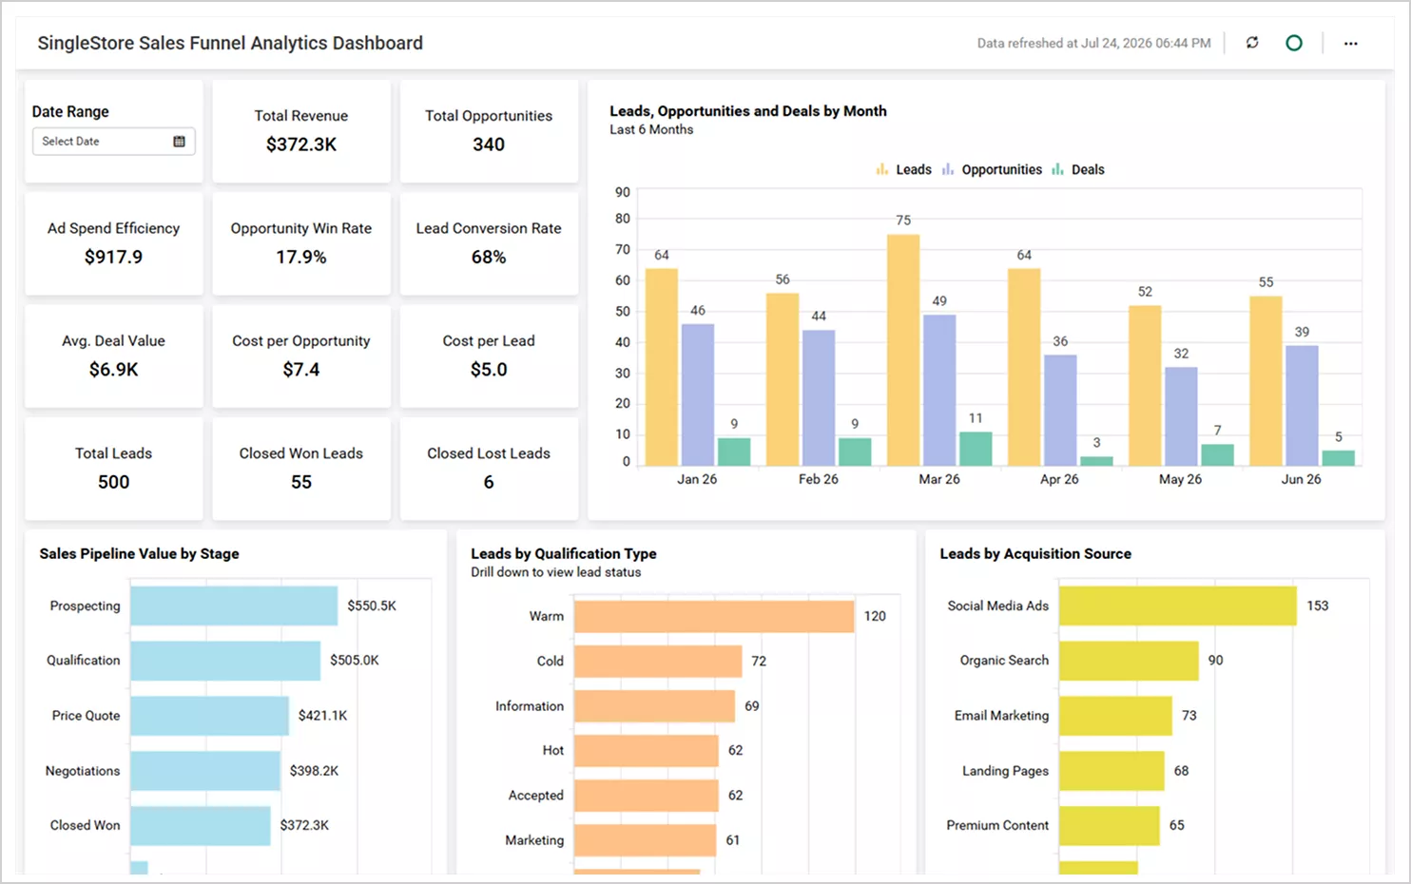This screenshot has width=1411, height=884.
Task: Click the Premium Content bar labeled 65
Action: pyautogui.click(x=1110, y=826)
